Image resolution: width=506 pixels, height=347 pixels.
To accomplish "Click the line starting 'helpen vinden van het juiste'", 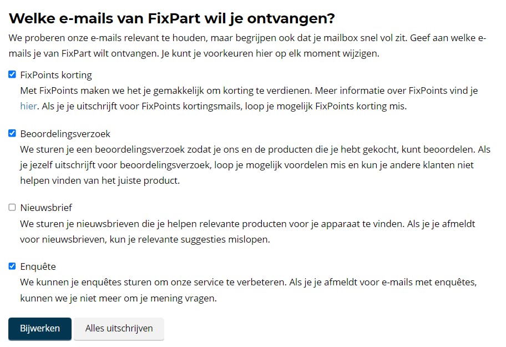I will [100, 180].
